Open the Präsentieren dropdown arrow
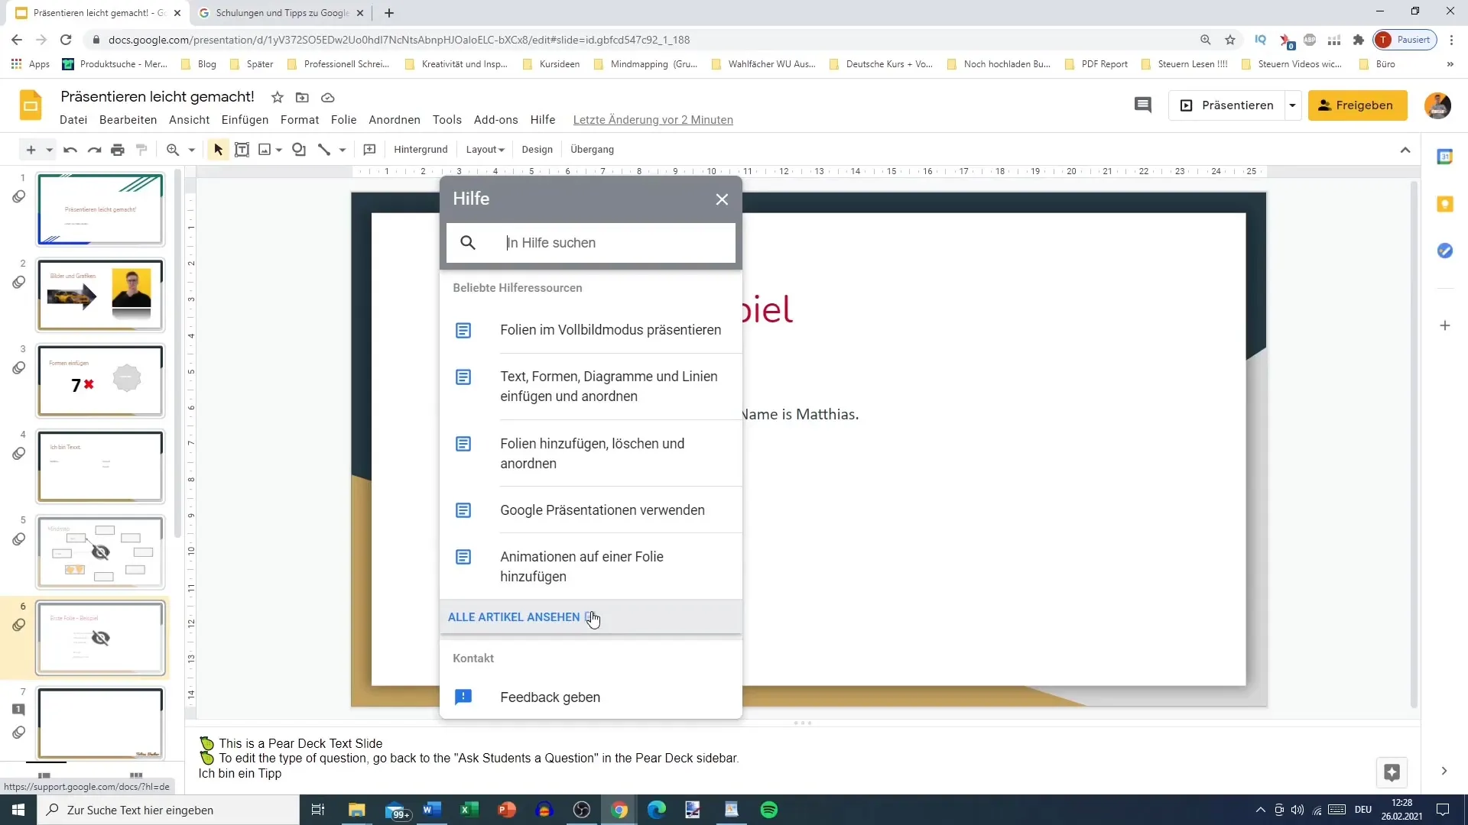The width and height of the screenshot is (1468, 825). (x=1292, y=105)
